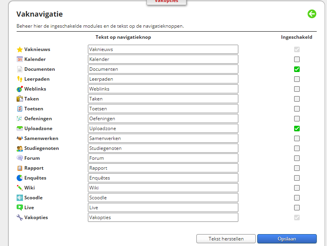327x246 pixels.
Task: Click the Enquêtes pie chart icon
Action: [20, 178]
